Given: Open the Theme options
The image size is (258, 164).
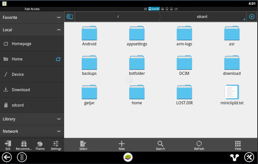Looking at the screenshot, I should click(40, 145).
